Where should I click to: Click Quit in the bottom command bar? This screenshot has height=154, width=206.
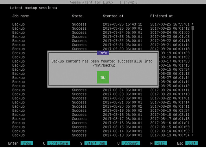click(191, 143)
